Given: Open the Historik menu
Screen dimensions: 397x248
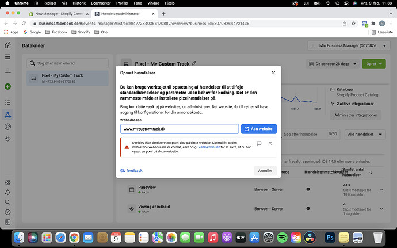Looking at the screenshot, I should pos(79,3).
